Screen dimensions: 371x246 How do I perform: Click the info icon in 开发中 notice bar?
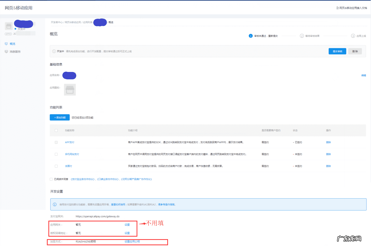[x=54, y=51]
